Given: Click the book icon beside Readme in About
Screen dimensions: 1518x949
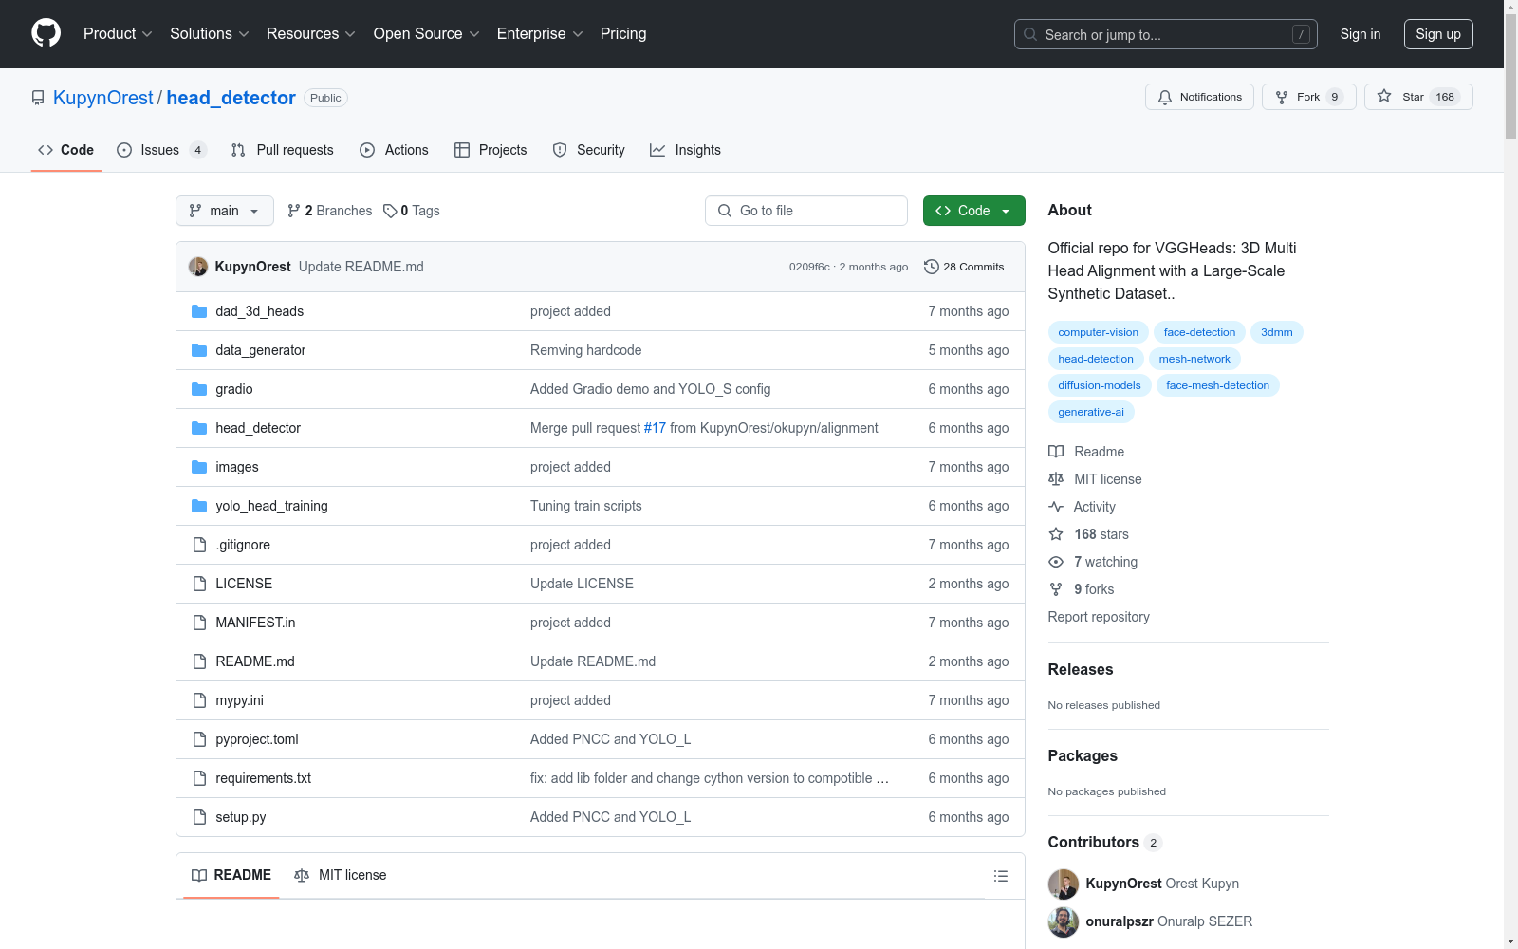Looking at the screenshot, I should (1056, 452).
